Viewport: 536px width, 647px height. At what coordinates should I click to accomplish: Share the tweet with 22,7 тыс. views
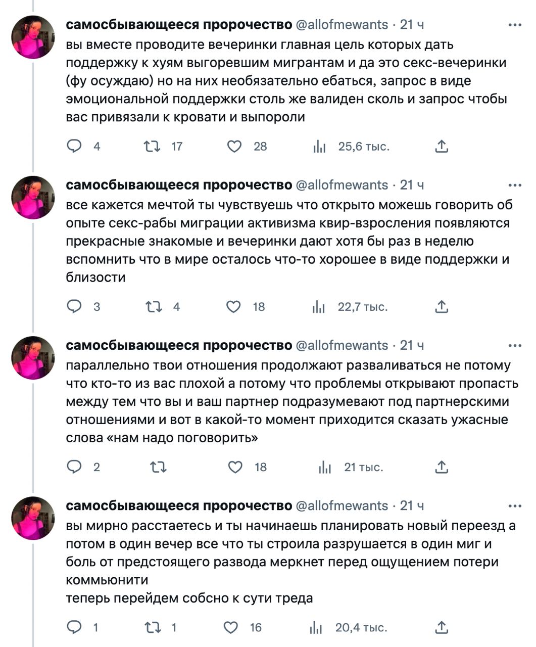[442, 307]
